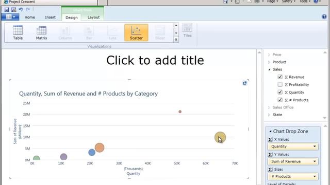Pop out the chart using corner icon

click(244, 83)
